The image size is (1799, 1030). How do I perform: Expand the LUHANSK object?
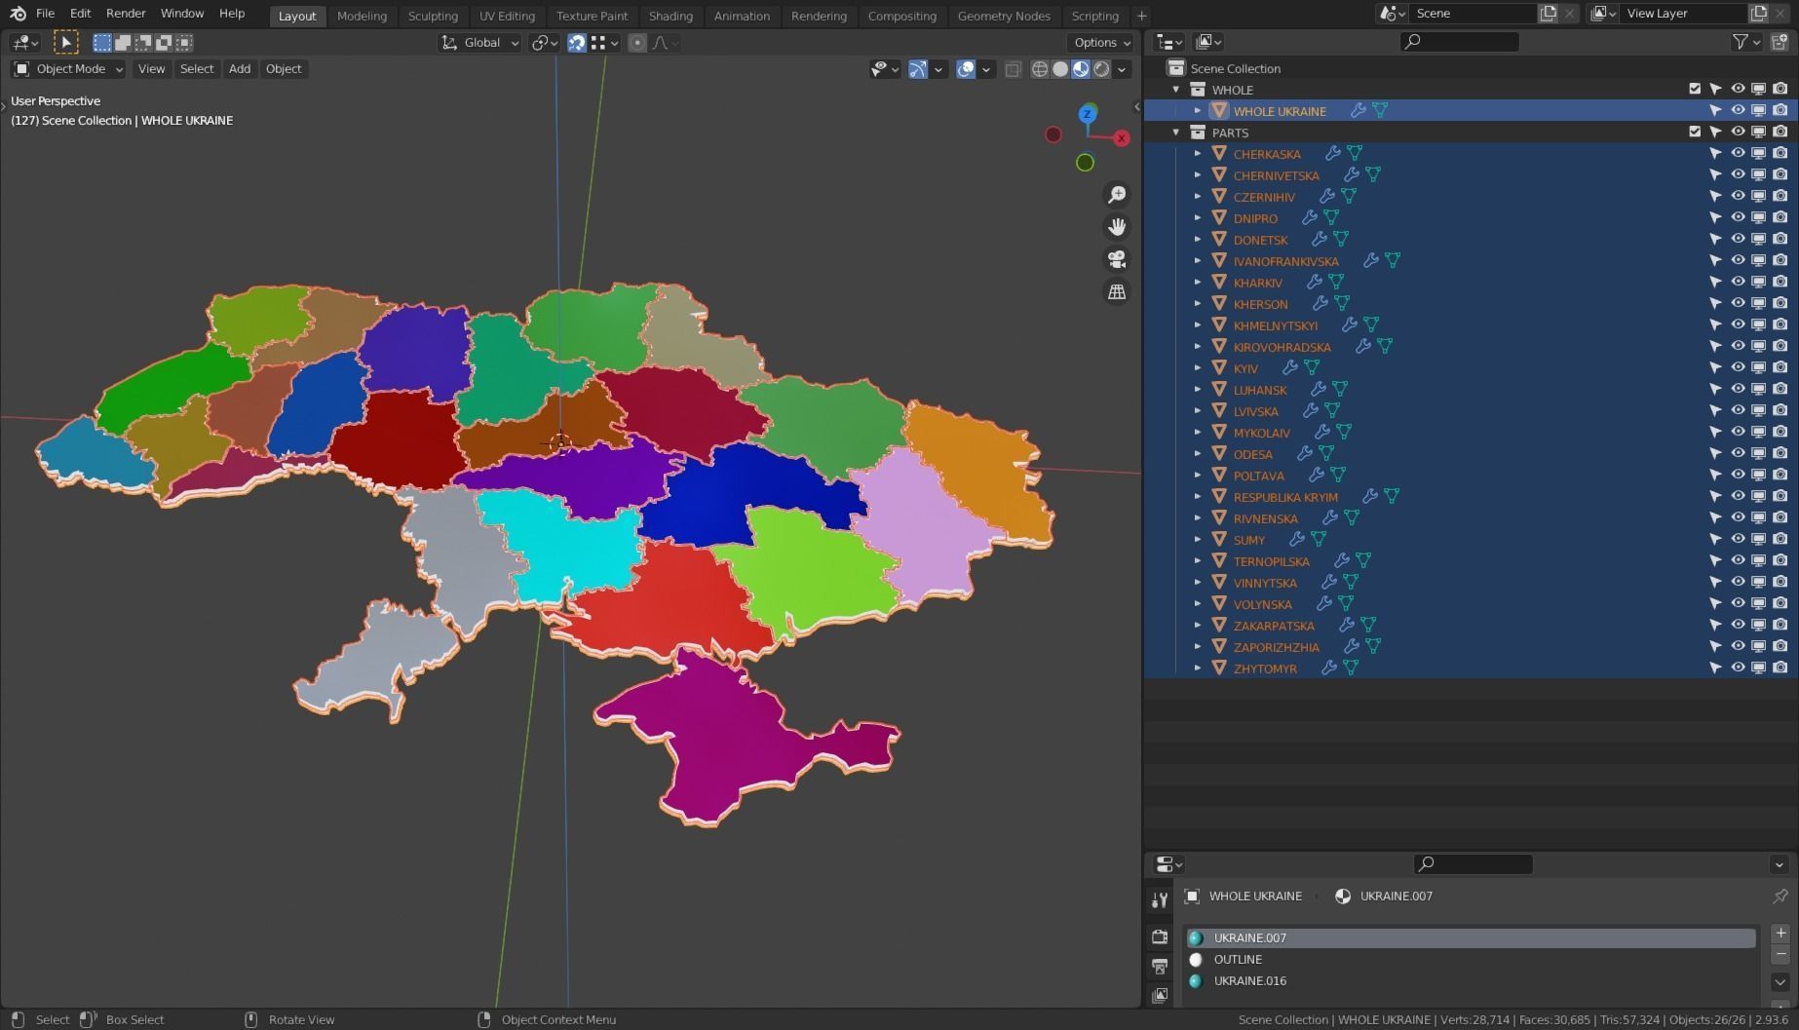coord(1198,390)
